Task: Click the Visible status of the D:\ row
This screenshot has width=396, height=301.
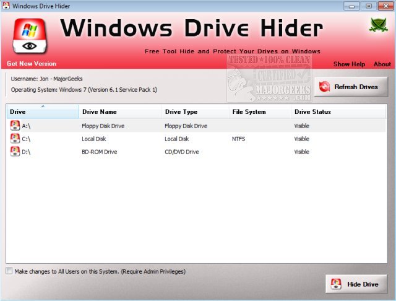Action: 301,152
